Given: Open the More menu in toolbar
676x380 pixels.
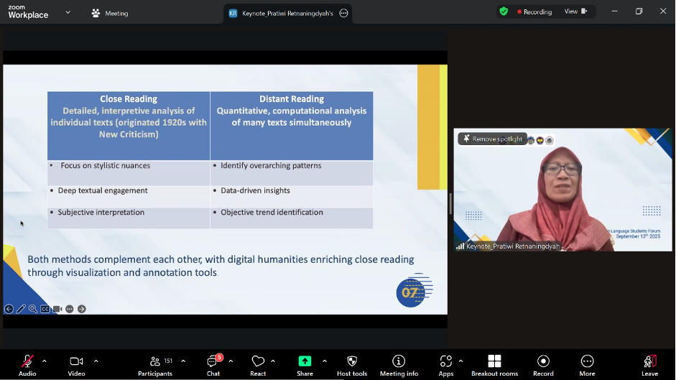Looking at the screenshot, I should coord(587,361).
